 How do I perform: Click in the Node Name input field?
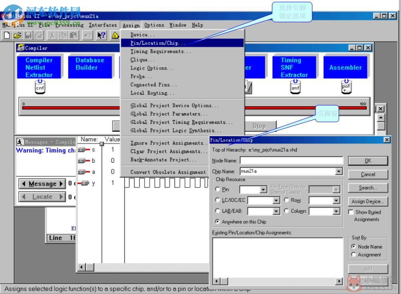(x=292, y=160)
